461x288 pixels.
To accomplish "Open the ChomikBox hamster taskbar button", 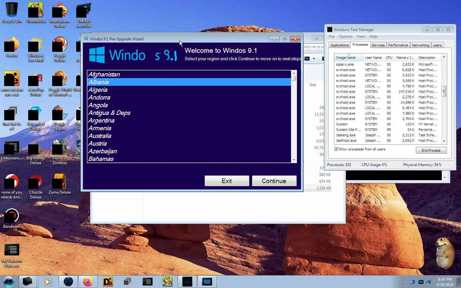I will tap(167, 282).
